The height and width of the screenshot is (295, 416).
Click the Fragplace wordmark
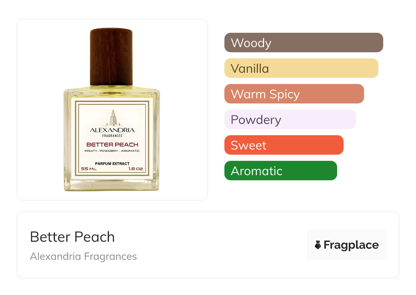[351, 245]
